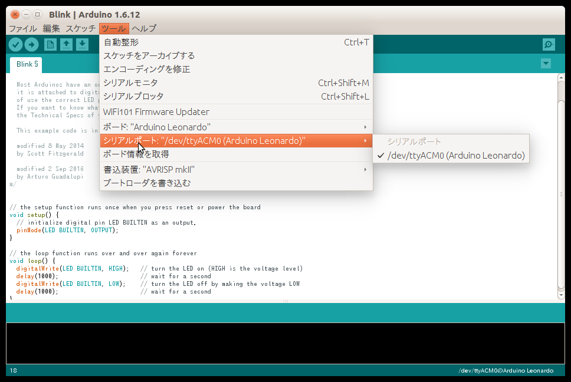This screenshot has width=571, height=382.
Task: Open シリアルモニタ from the menu
Action: click(x=236, y=83)
